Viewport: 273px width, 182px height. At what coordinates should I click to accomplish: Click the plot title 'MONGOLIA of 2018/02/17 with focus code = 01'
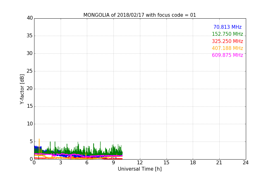click(x=140, y=15)
